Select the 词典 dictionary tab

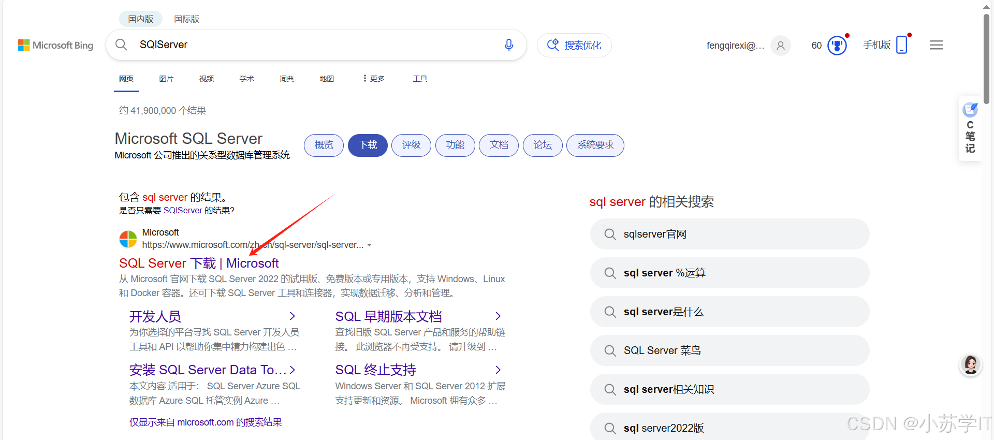click(287, 79)
